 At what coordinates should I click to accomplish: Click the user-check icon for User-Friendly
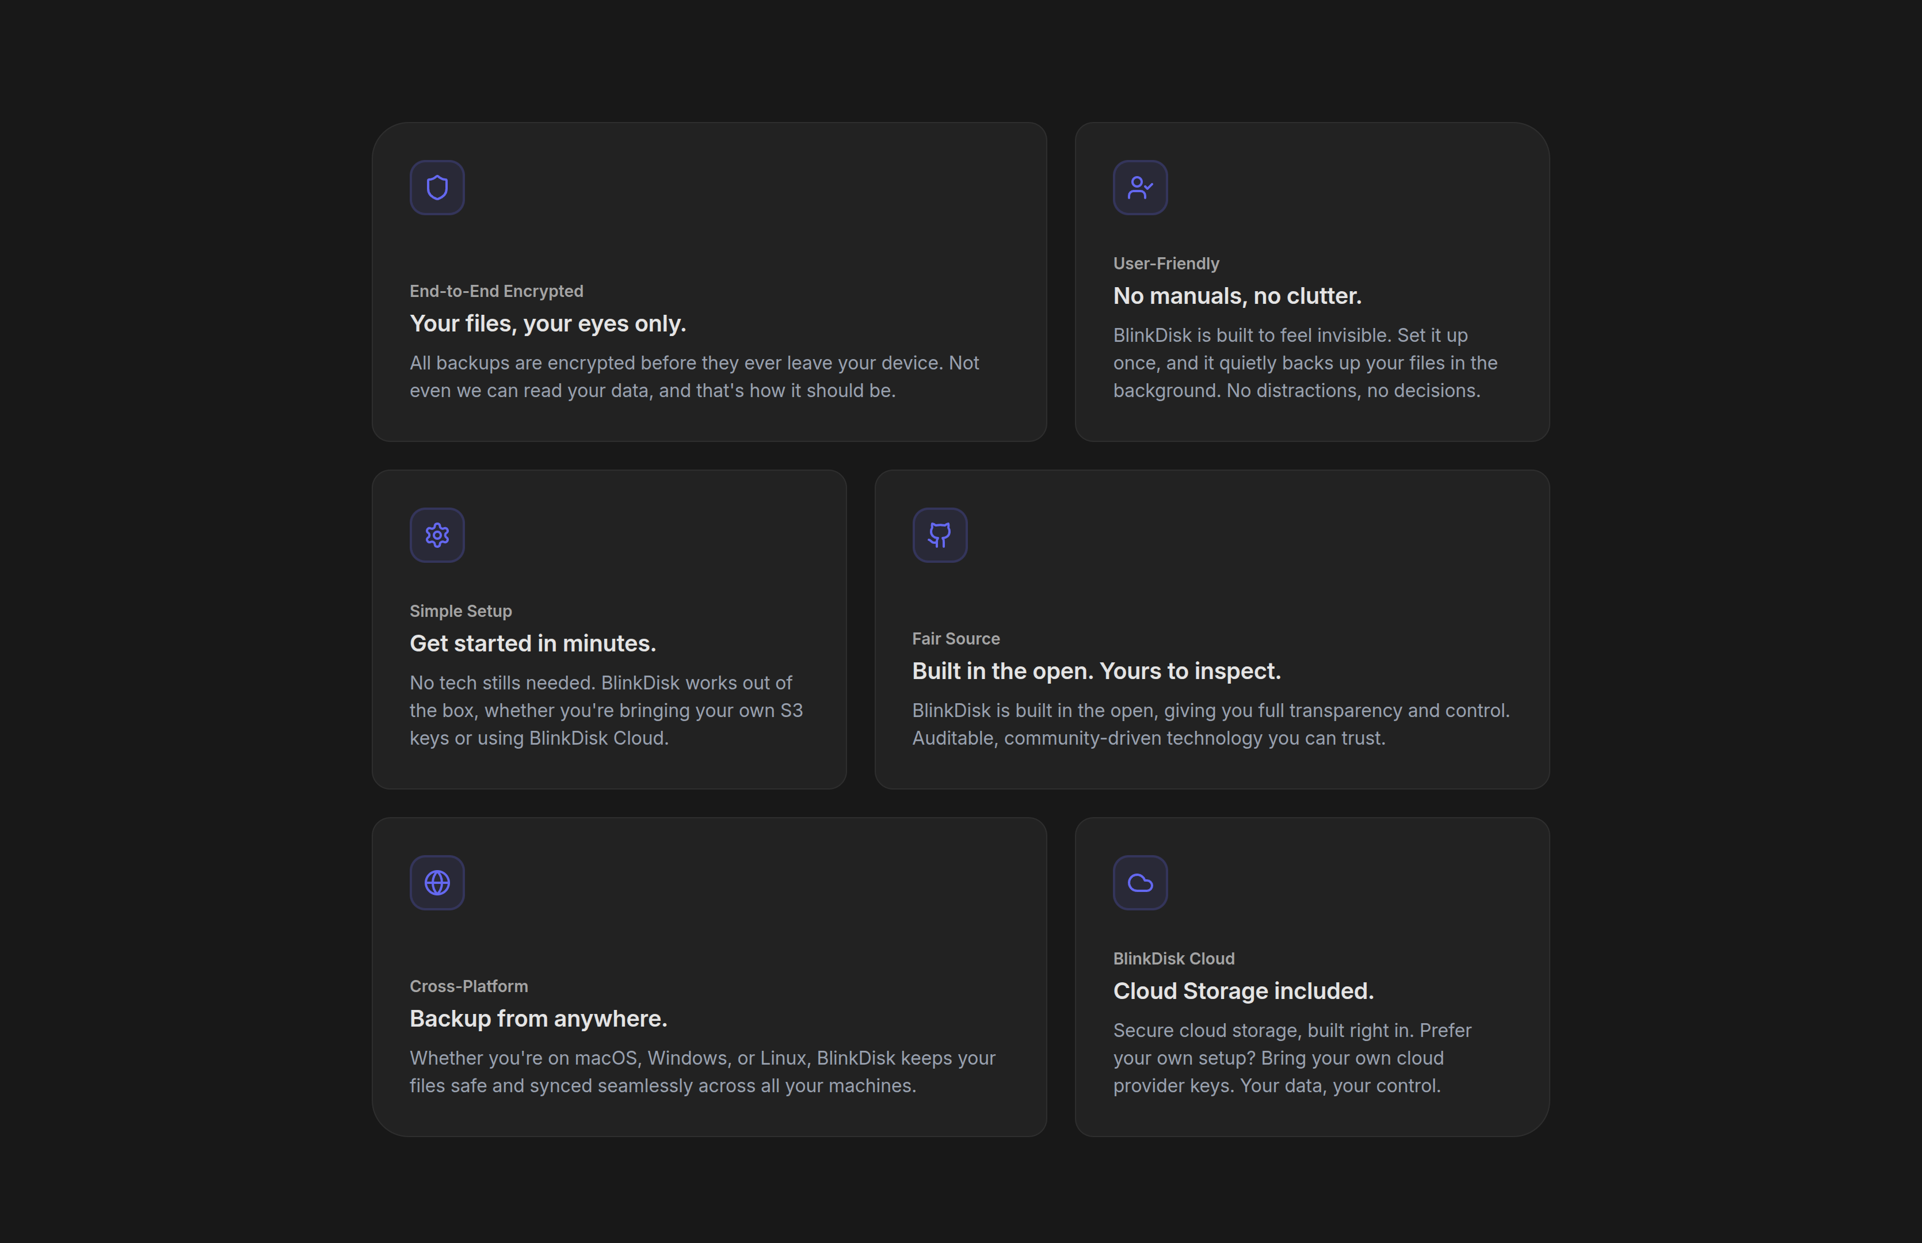pos(1140,187)
